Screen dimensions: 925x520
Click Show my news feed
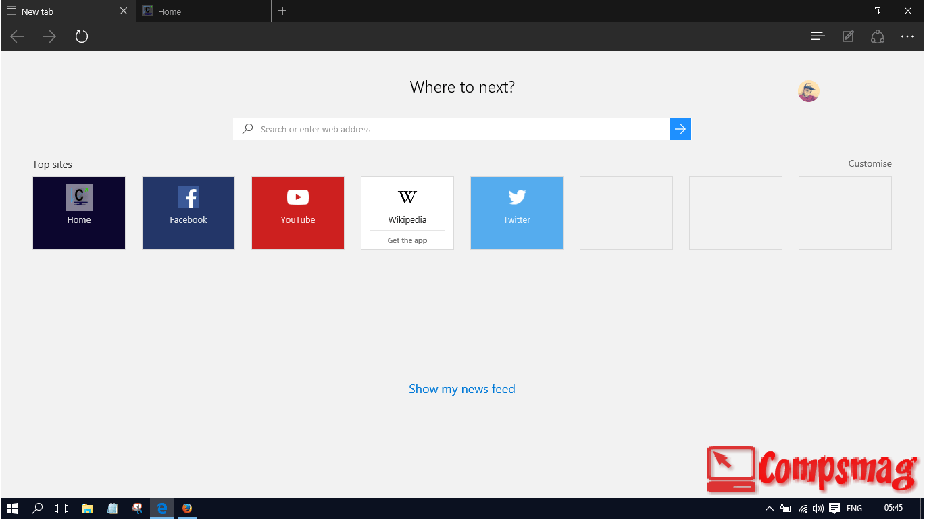[x=462, y=389]
